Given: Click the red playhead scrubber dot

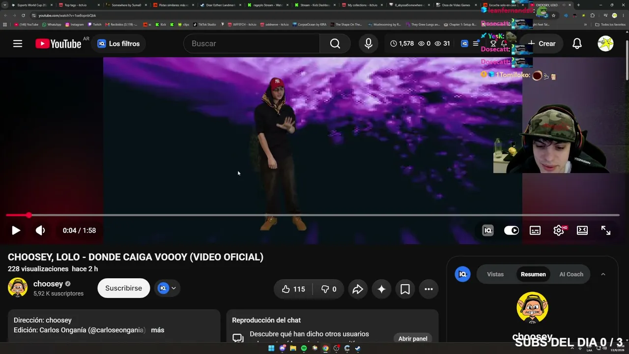Looking at the screenshot, I should (29, 215).
